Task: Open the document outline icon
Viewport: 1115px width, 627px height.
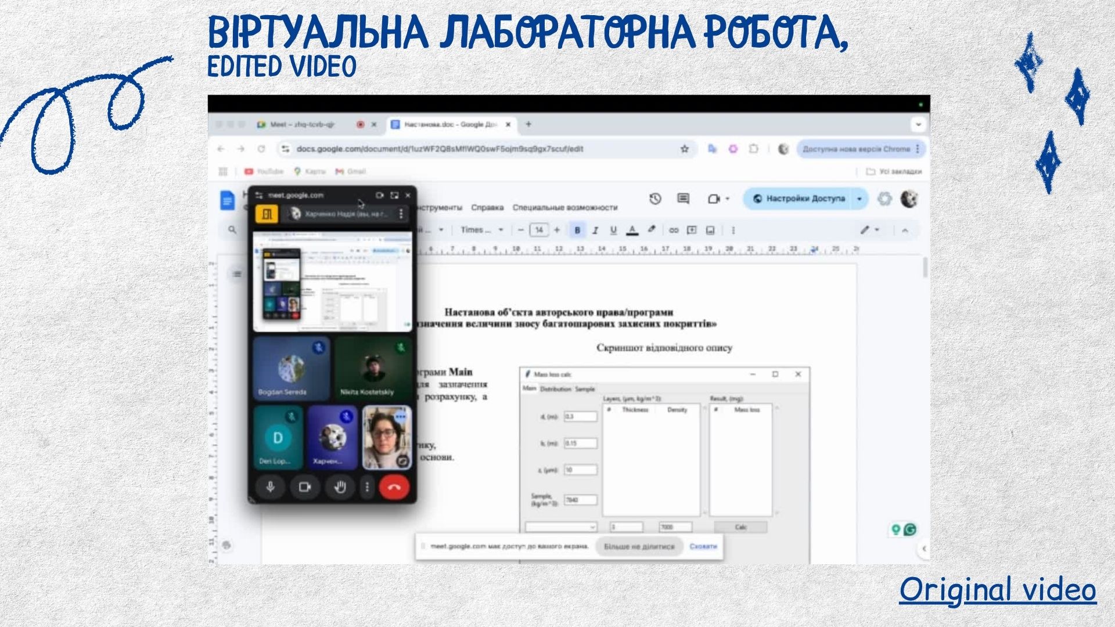Action: click(x=237, y=273)
